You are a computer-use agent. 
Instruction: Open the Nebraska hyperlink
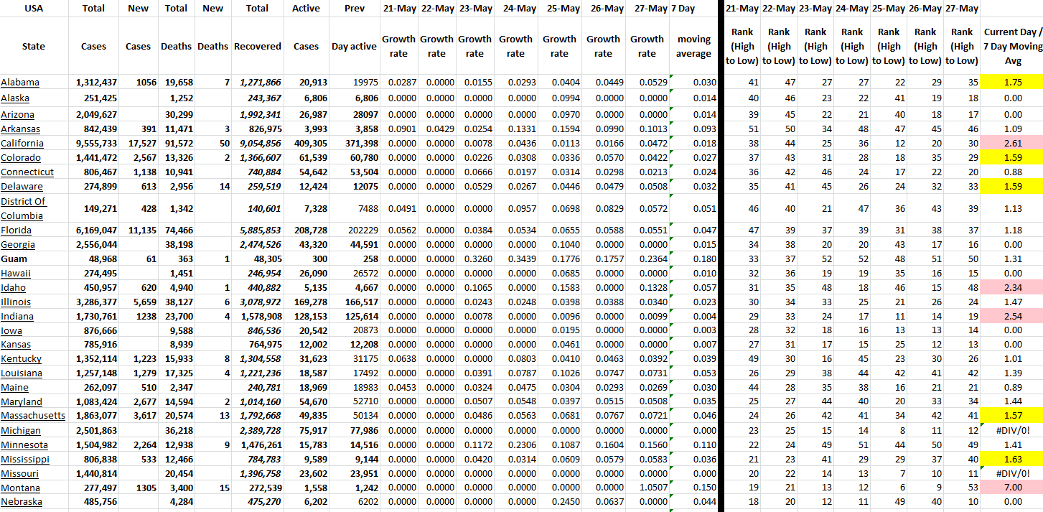pyautogui.click(x=22, y=502)
